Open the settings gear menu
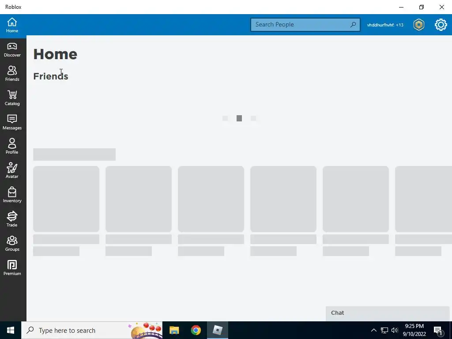This screenshot has width=452, height=339. pyautogui.click(x=441, y=25)
